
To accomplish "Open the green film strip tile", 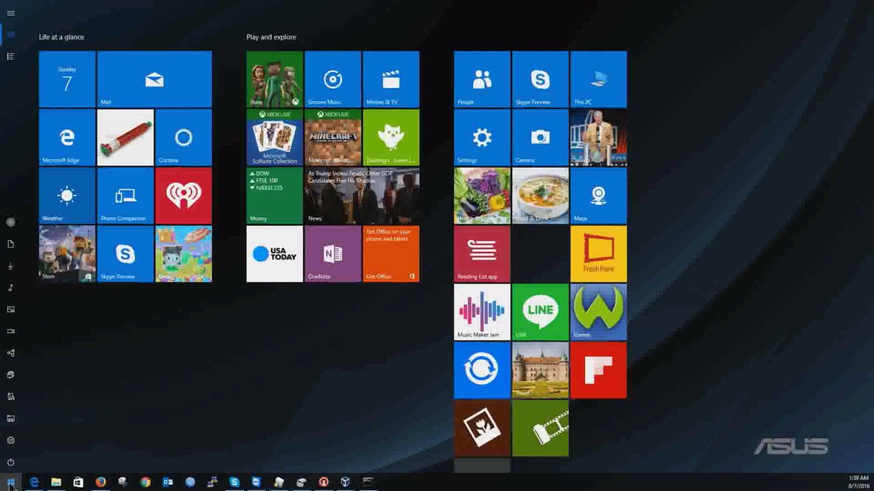I will (540, 428).
